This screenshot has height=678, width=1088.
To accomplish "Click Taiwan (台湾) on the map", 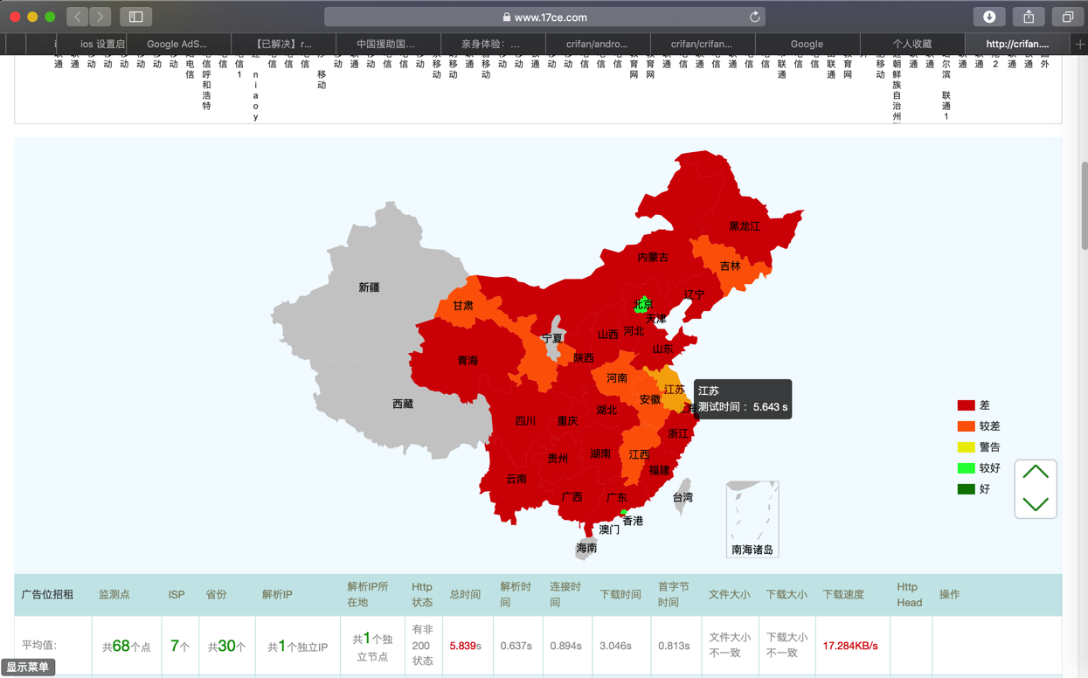I will [x=683, y=497].
